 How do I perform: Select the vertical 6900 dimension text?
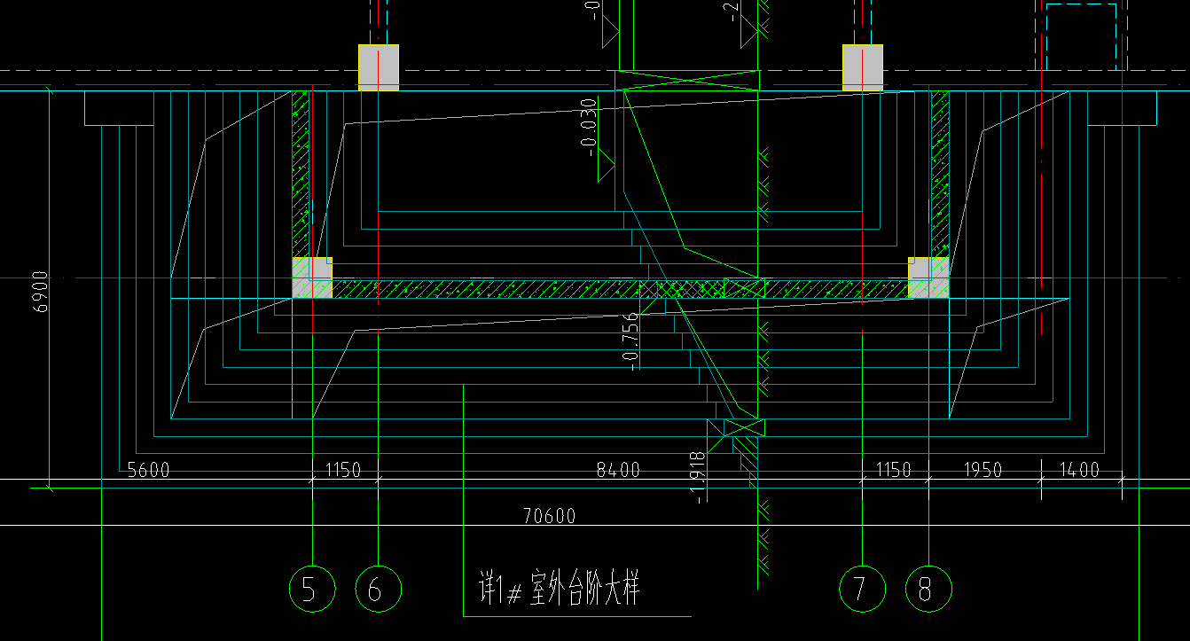(x=42, y=292)
